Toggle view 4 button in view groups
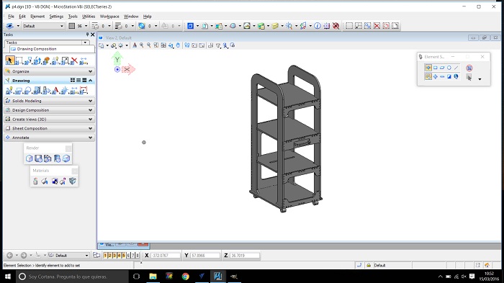Image resolution: width=504 pixels, height=283 pixels. point(119,256)
